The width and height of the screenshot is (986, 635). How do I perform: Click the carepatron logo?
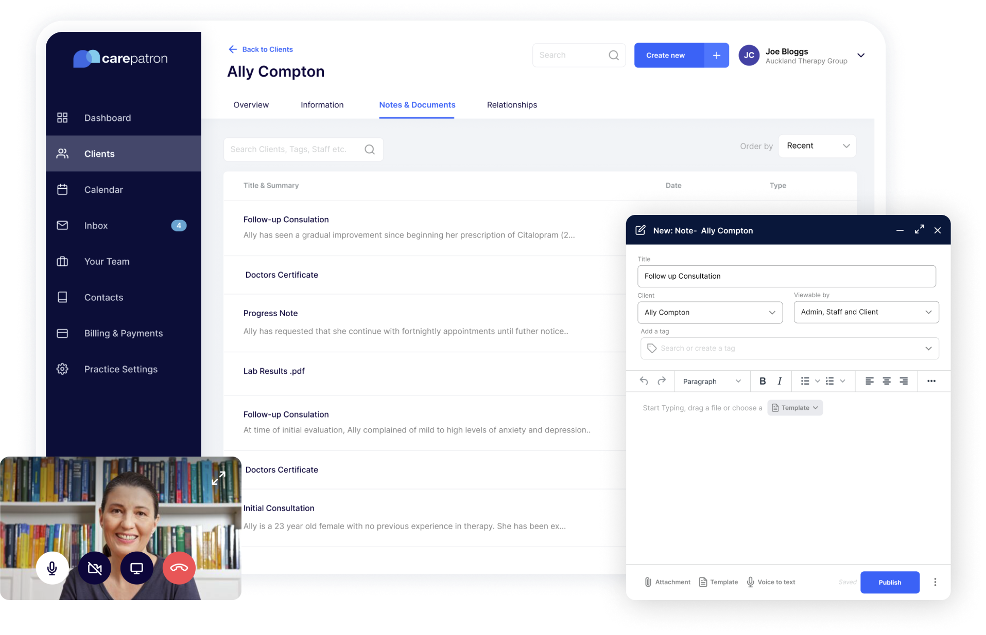pyautogui.click(x=120, y=58)
